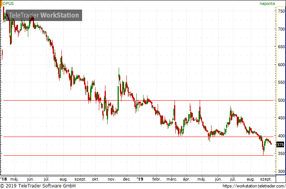Click the 'ápr.' time axis label
Viewport: 286px width, 189px height.
pyautogui.click(x=186, y=179)
